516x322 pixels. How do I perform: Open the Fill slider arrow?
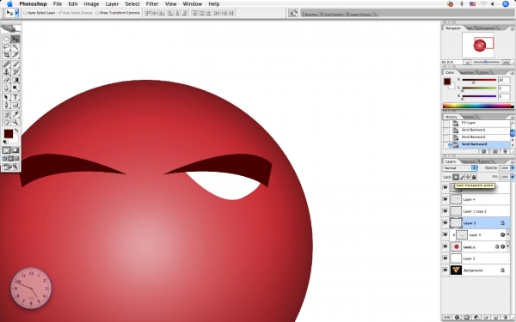pyautogui.click(x=512, y=177)
